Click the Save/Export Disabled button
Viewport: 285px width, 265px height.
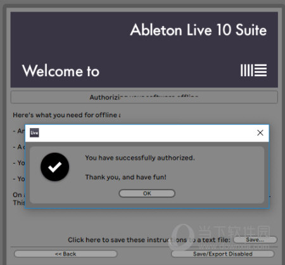[x=223, y=254]
